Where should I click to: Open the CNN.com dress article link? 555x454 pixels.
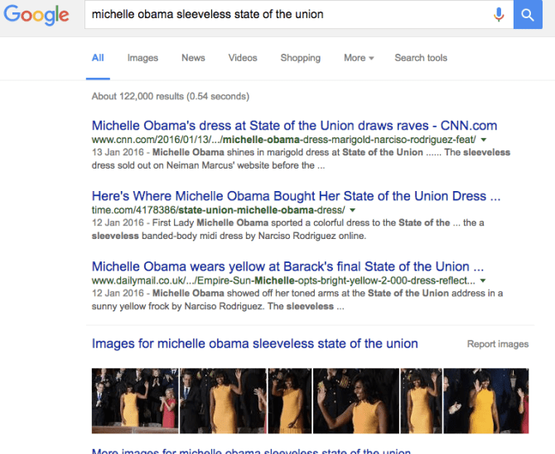(294, 126)
